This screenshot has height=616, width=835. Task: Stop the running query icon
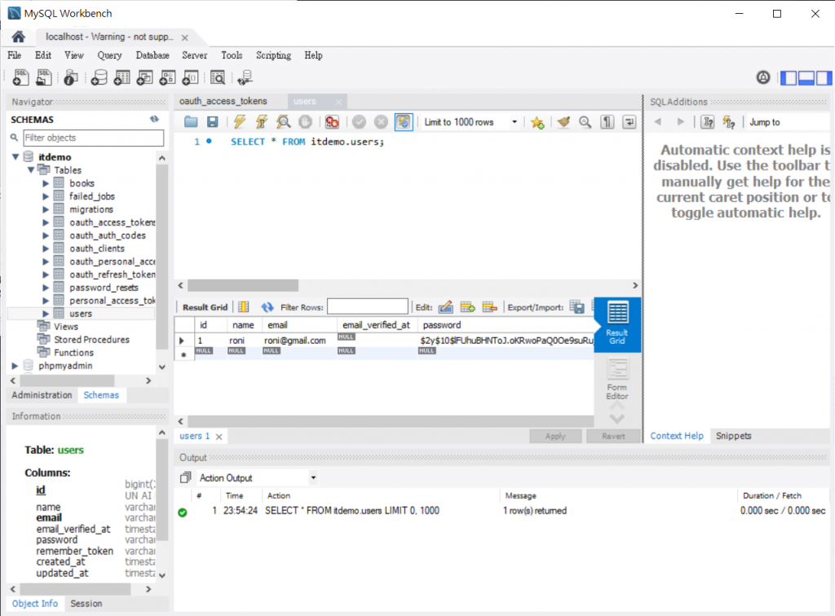click(x=305, y=122)
